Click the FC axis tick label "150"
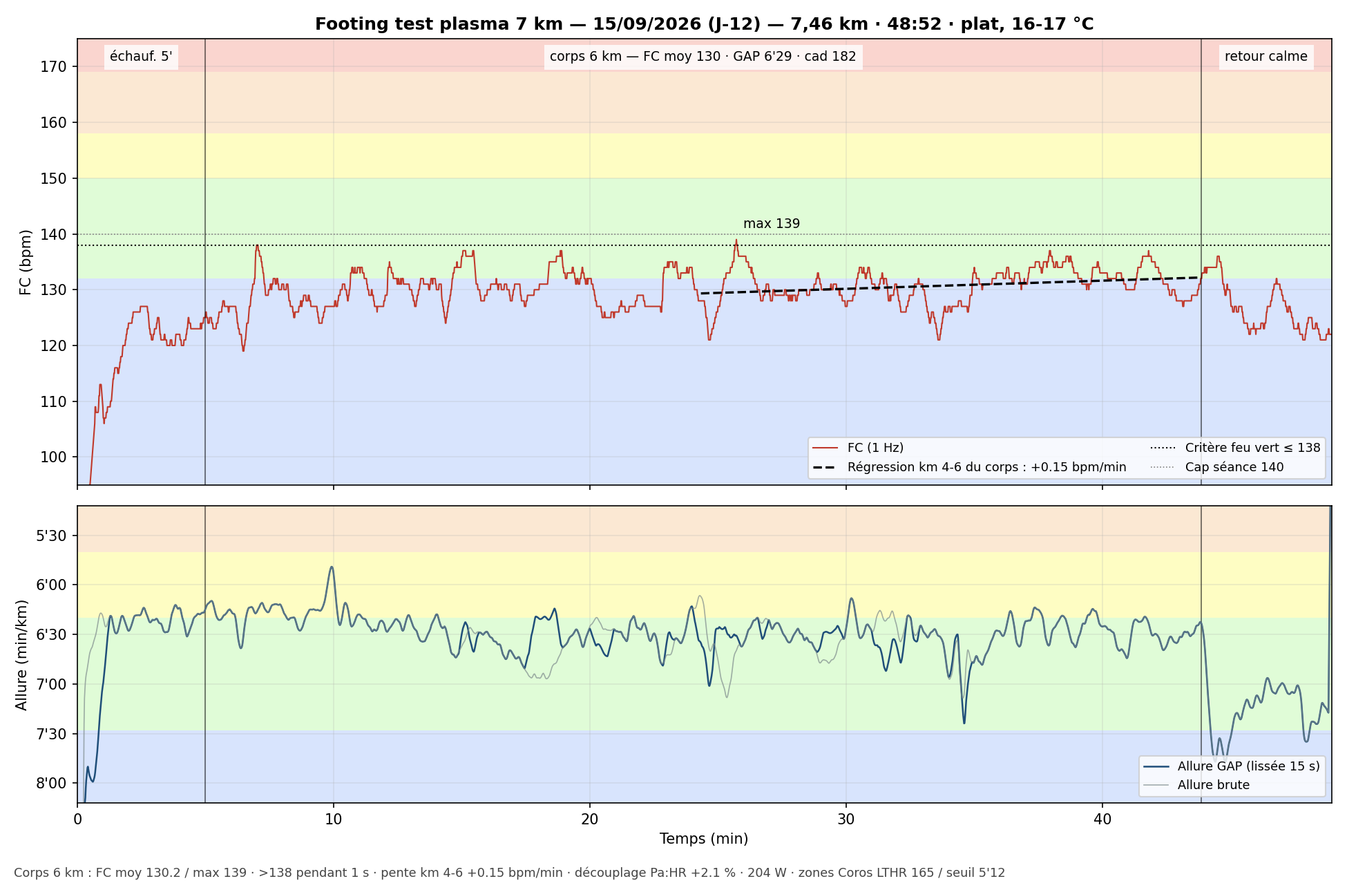Image resolution: width=1347 pixels, height=881 pixels. [x=54, y=179]
